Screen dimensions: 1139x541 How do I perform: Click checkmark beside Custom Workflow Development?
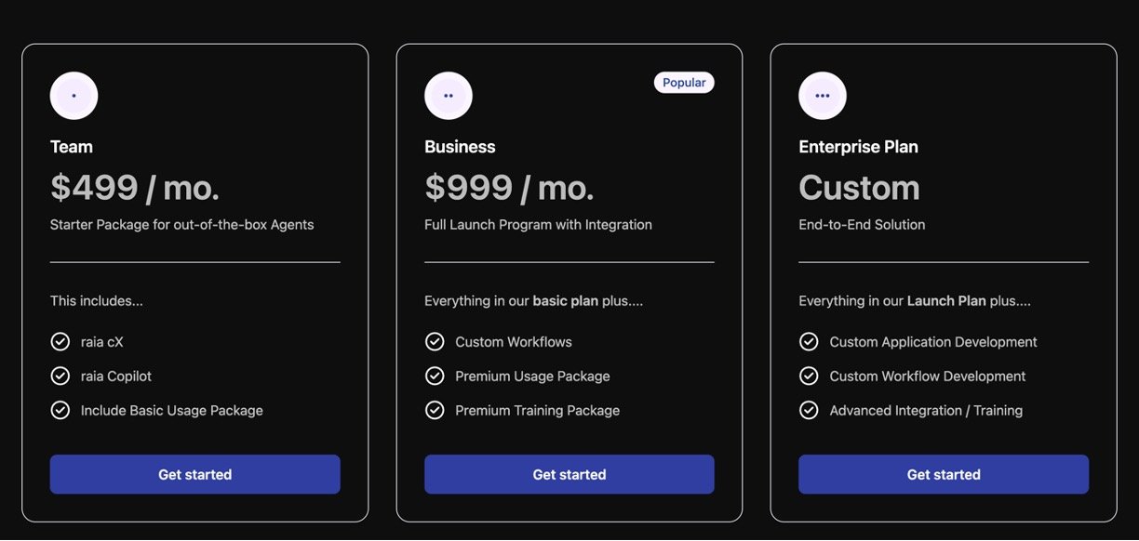[809, 376]
